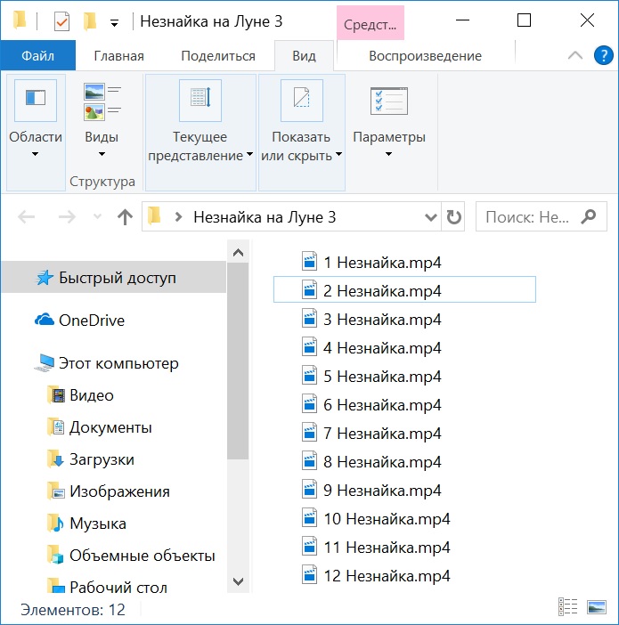Open Customize Quick Access Toolbar arrow

(x=115, y=23)
